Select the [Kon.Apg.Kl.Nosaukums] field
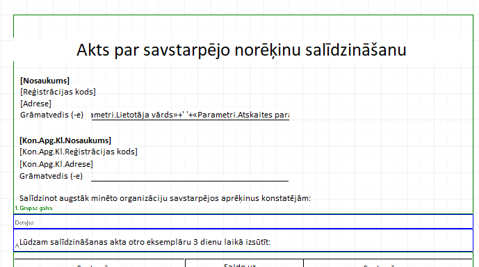The image size is (479, 267). point(65,140)
